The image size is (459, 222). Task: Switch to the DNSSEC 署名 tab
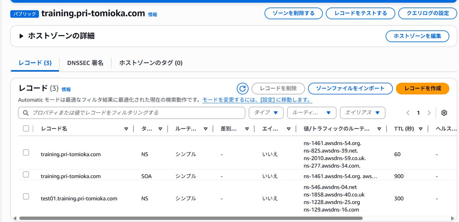(85, 63)
